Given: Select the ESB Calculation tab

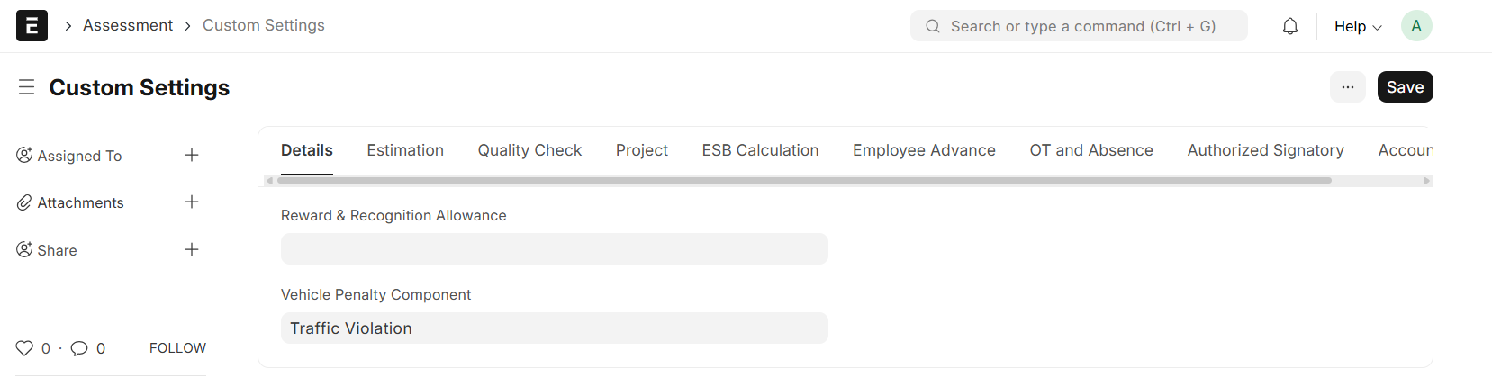Looking at the screenshot, I should coord(760,150).
